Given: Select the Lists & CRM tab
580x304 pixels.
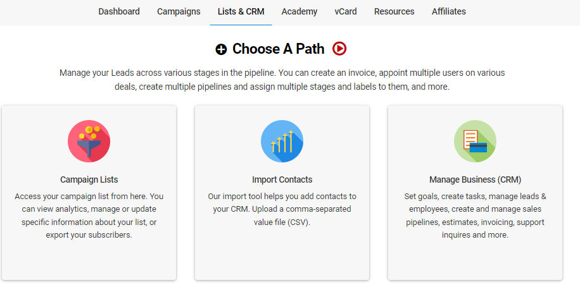Looking at the screenshot, I should click(241, 12).
